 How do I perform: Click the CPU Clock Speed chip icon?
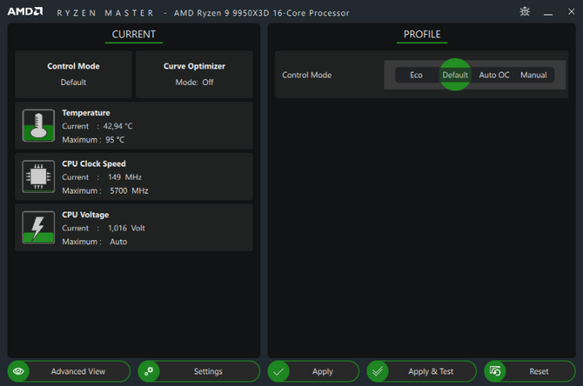pos(38,176)
